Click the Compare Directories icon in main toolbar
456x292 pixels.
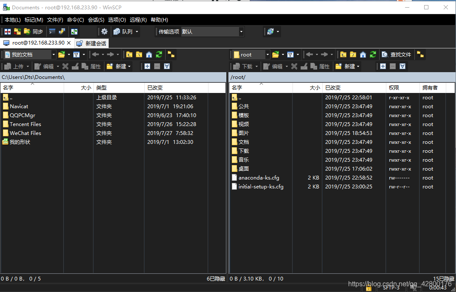click(8, 31)
